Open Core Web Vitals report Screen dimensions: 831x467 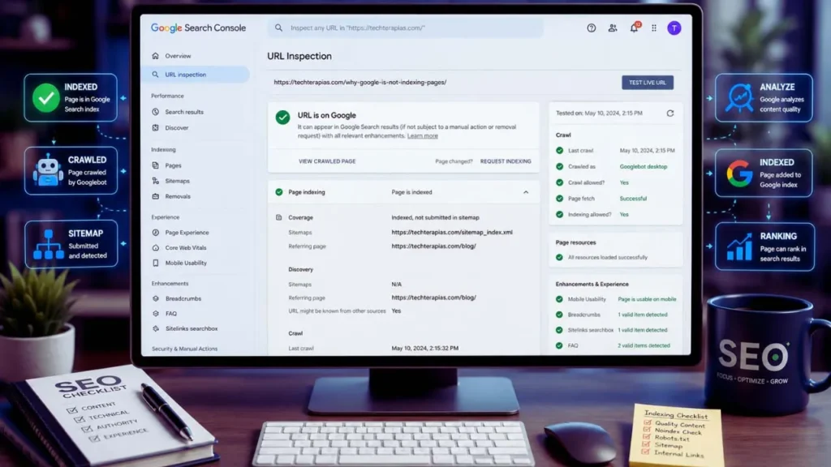[186, 248]
